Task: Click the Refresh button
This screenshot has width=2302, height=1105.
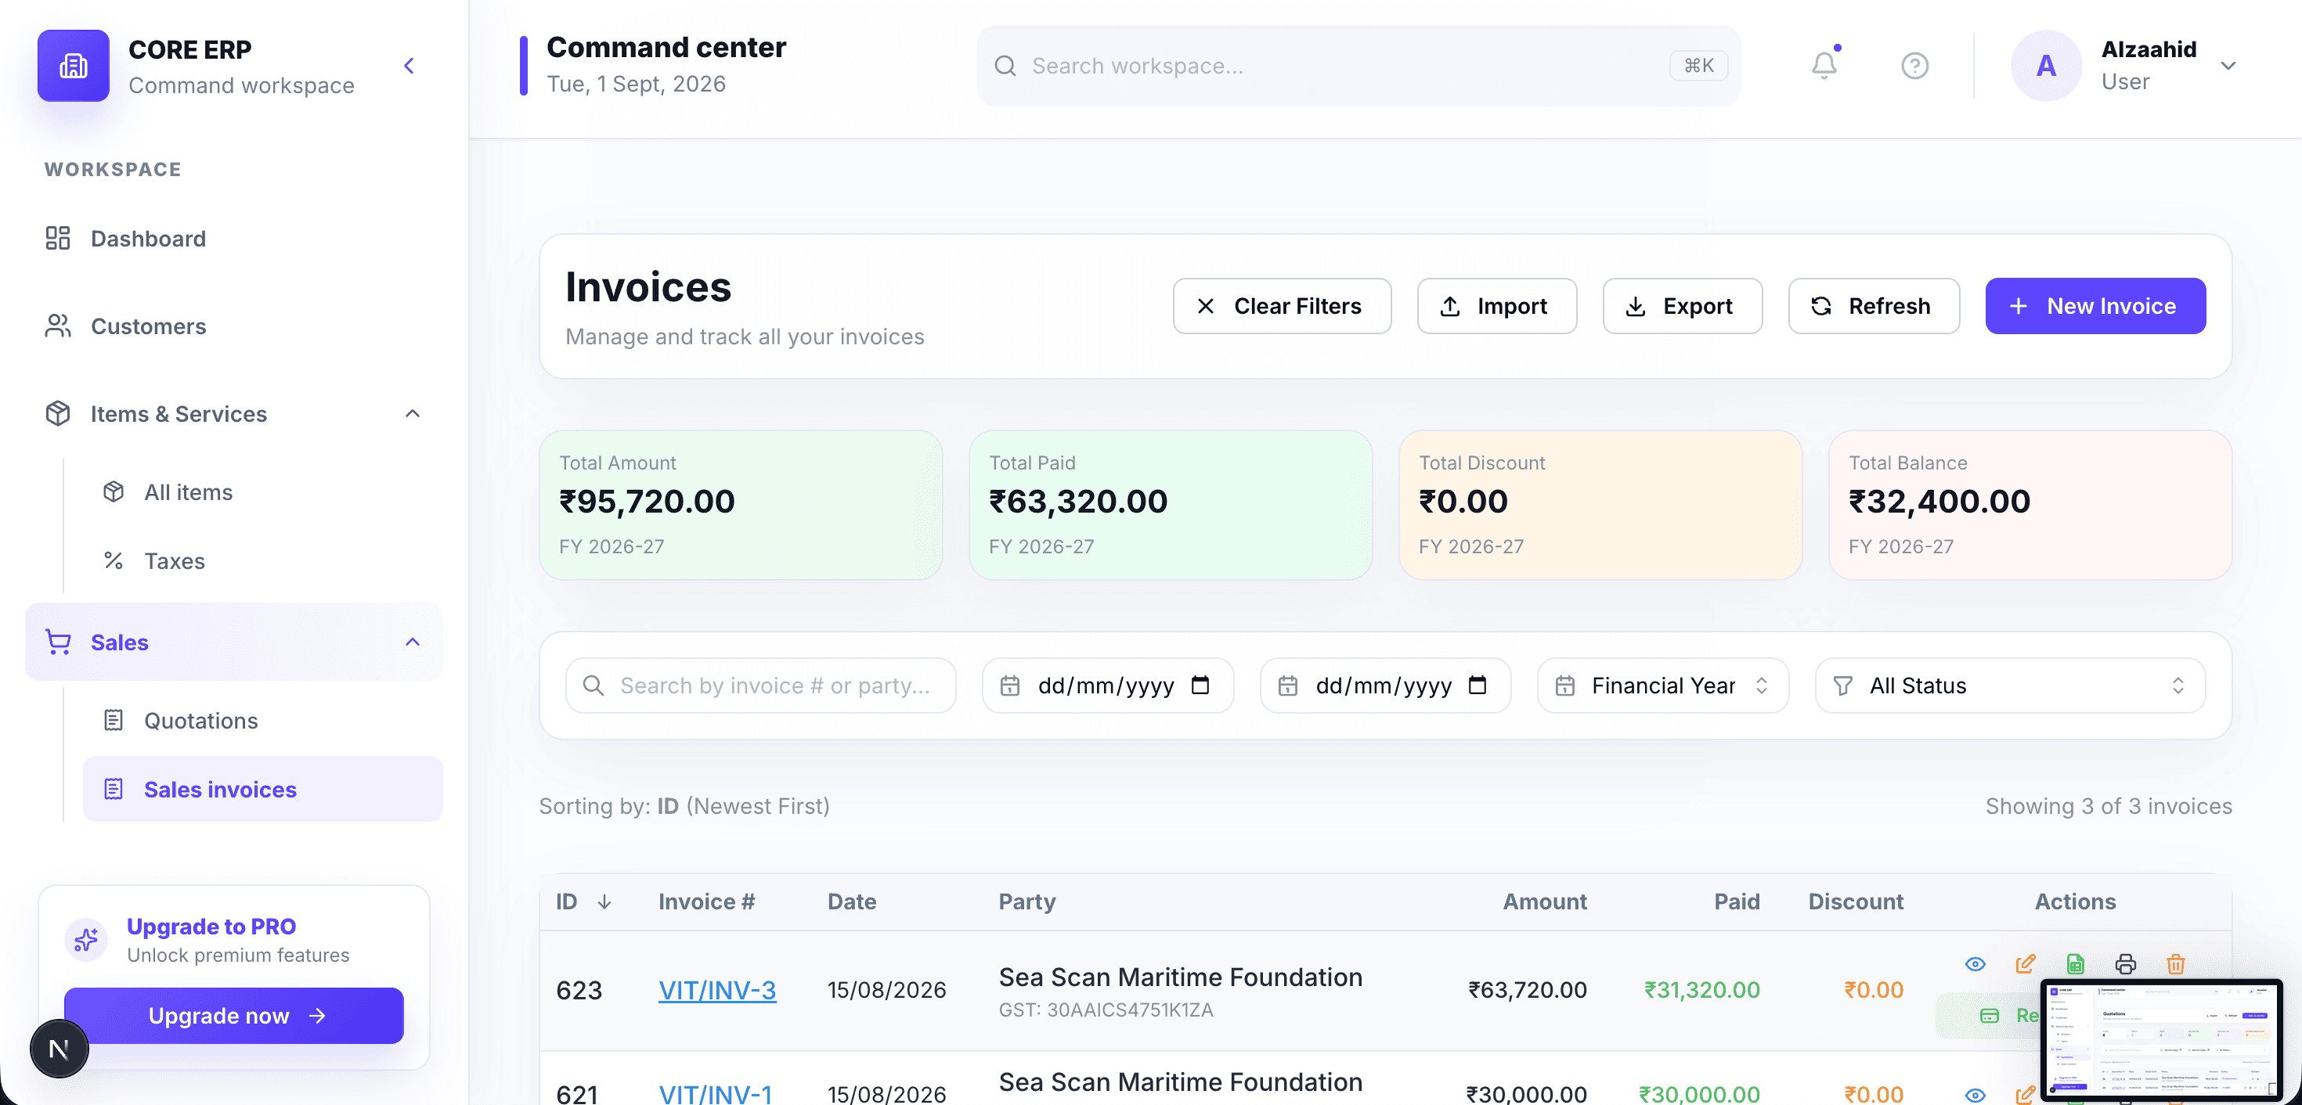Action: [x=1873, y=307]
